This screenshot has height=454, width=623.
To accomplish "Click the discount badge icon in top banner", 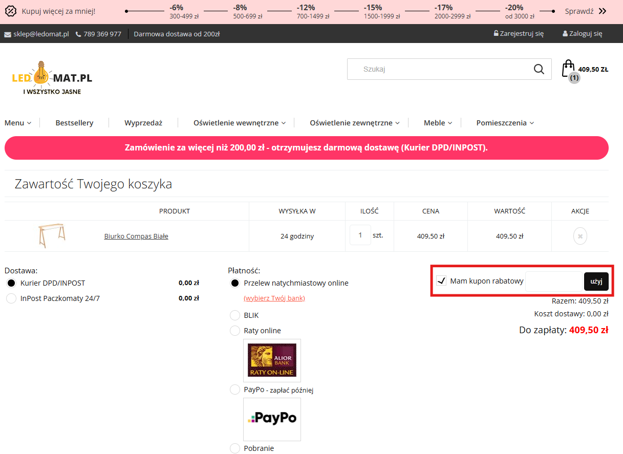I will pos(10,11).
